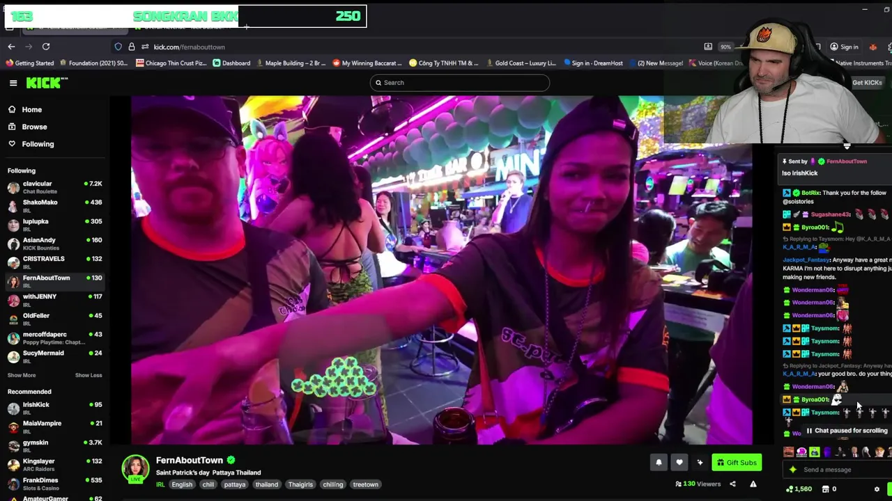This screenshot has width=892, height=501.
Task: Reload the page with refresh icon
Action: pos(46,47)
